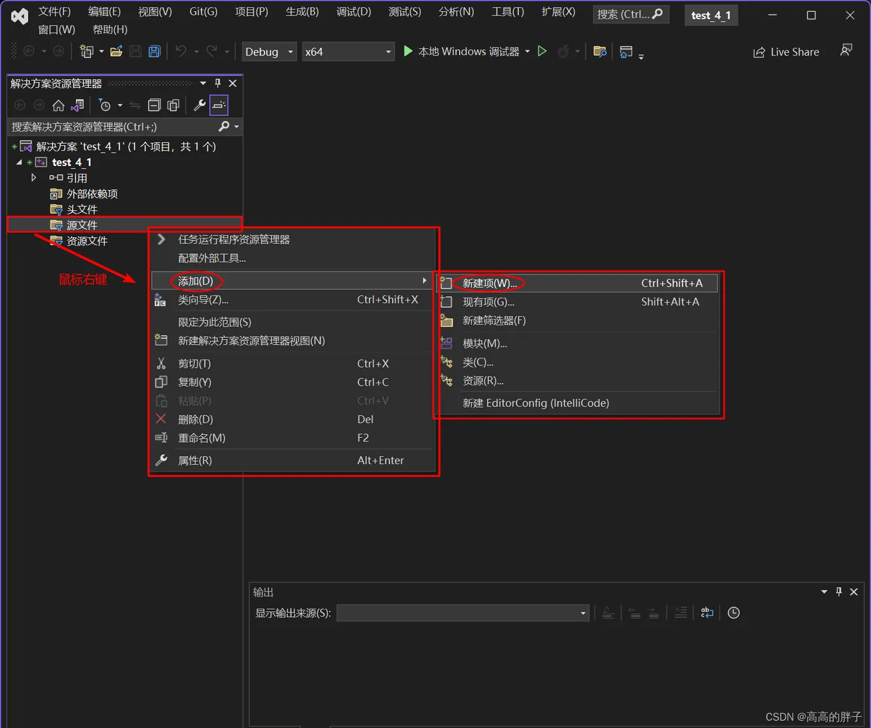
Task: Click the green Start Debugging play icon
Action: [x=408, y=51]
